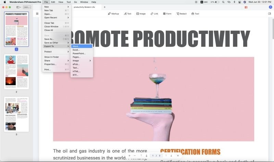The width and height of the screenshot is (274, 162).
Task: Open the Apple menu
Action: [x=5, y=2]
